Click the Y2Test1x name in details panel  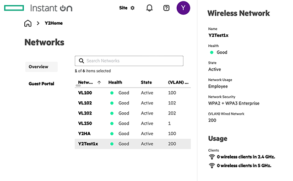pos(218,35)
